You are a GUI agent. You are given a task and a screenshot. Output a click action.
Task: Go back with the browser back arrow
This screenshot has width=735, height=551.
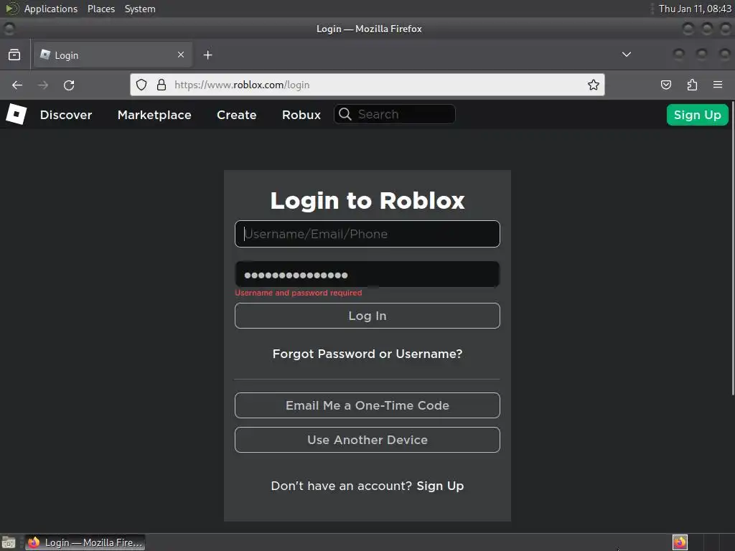17,85
